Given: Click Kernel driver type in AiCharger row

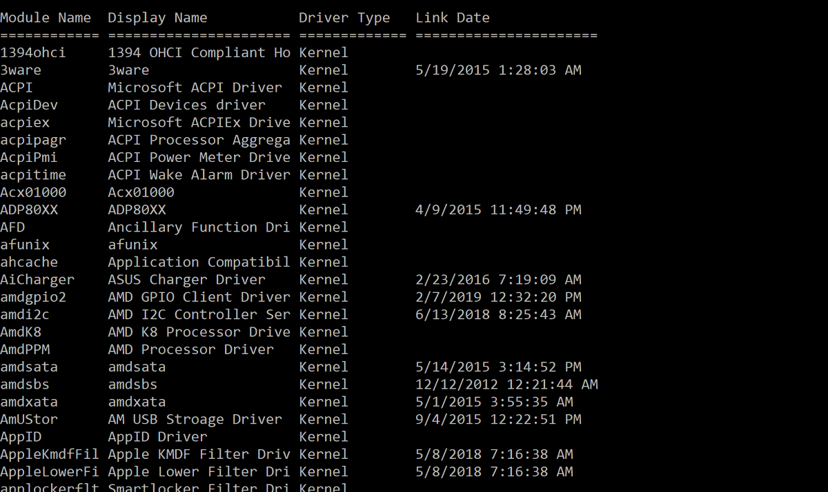Looking at the screenshot, I should 324,280.
